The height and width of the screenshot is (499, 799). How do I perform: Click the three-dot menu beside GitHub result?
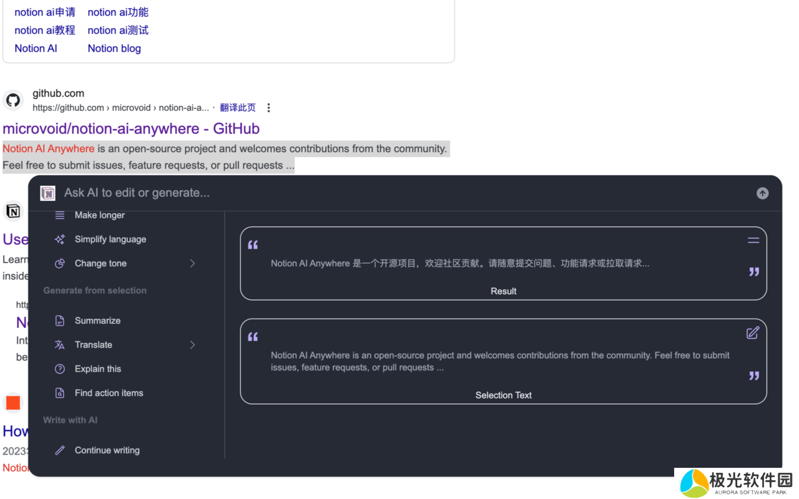pos(268,108)
